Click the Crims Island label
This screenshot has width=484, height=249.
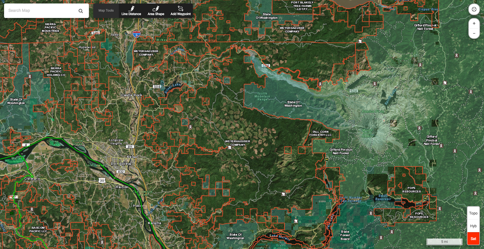click(x=54, y=143)
